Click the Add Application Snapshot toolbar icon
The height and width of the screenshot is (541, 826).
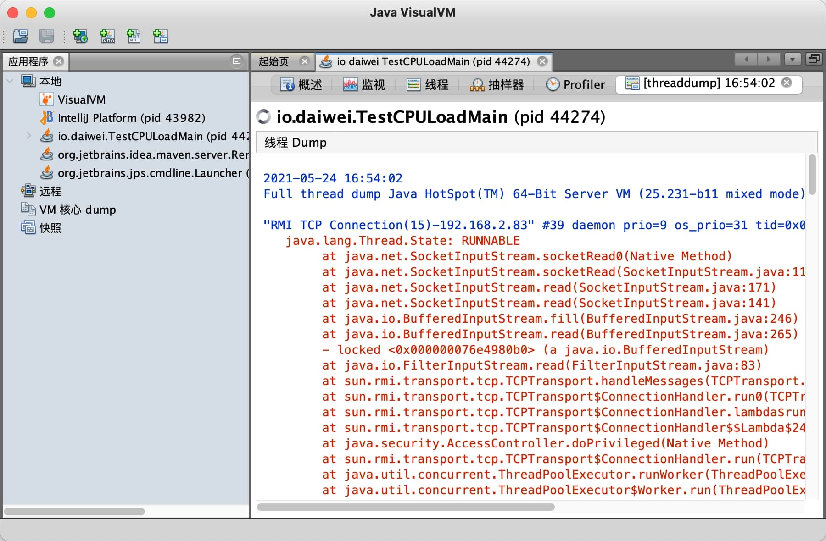coord(160,36)
